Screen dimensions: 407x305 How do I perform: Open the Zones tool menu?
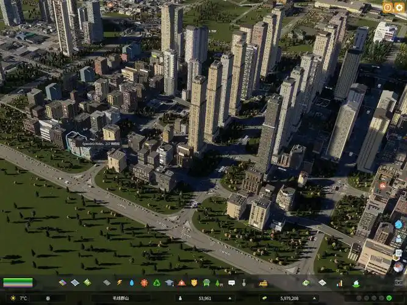coord(62,283)
